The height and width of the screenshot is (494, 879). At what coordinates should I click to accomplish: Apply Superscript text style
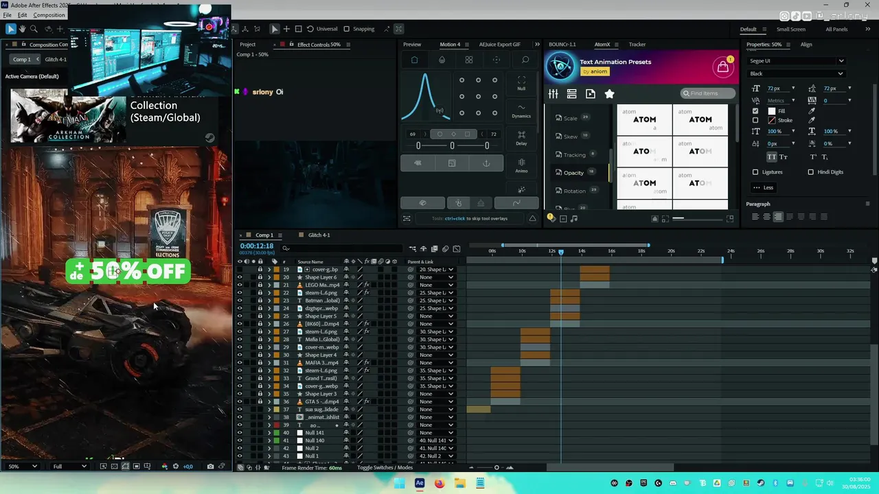(x=814, y=157)
